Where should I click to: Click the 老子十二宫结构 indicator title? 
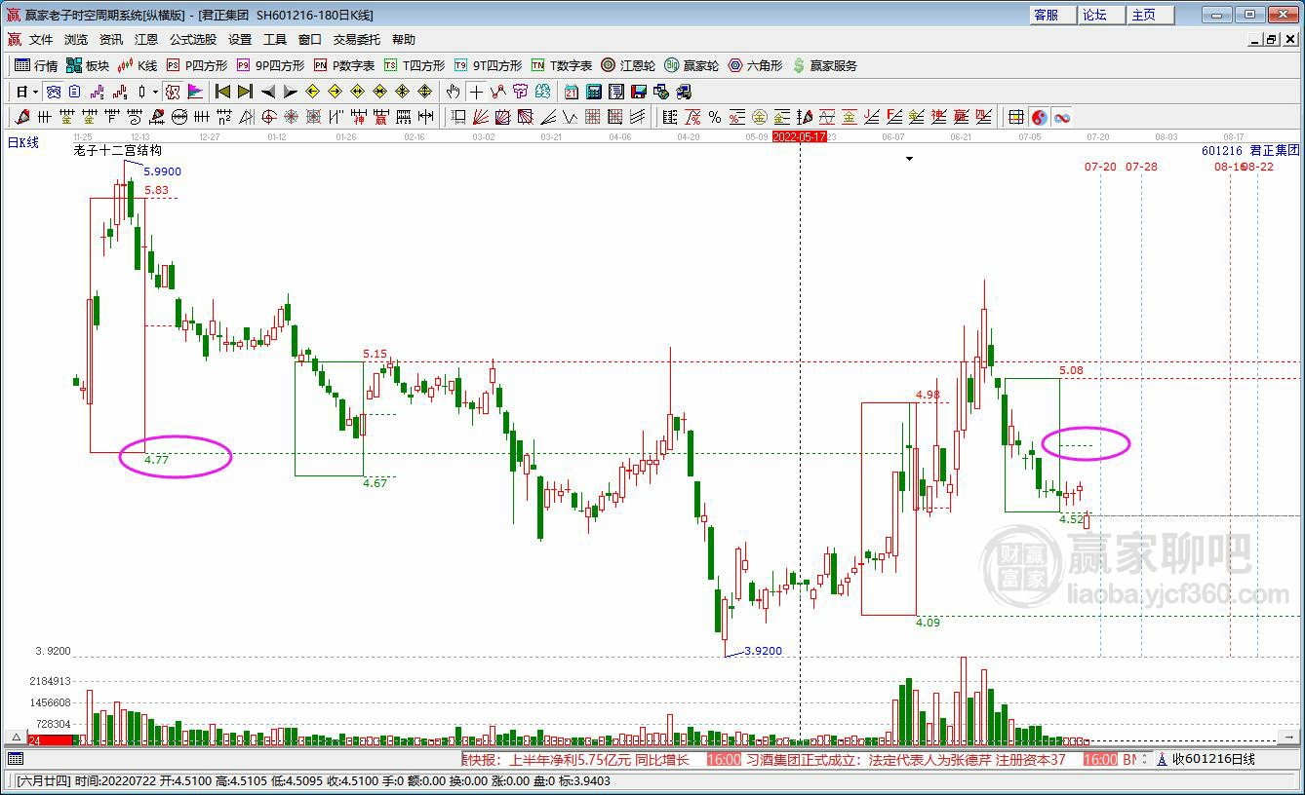[117, 151]
